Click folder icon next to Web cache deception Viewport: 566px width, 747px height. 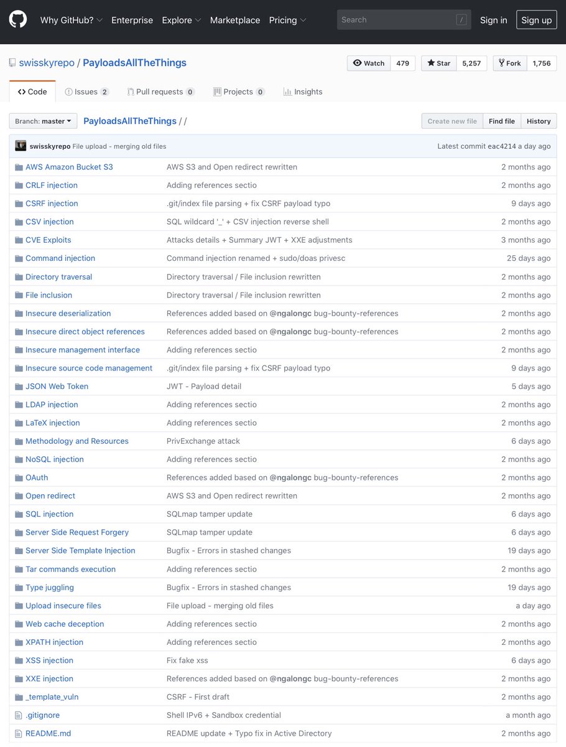tap(19, 624)
